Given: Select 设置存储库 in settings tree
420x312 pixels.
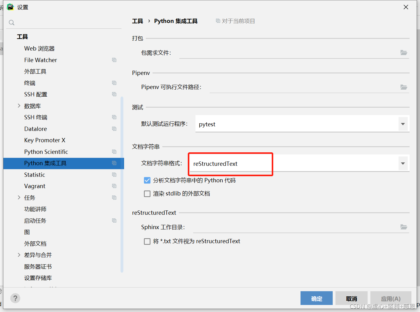Looking at the screenshot, I should [38, 278].
